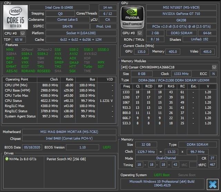Open the GPU #0 selector dropdown

coord(140,33)
